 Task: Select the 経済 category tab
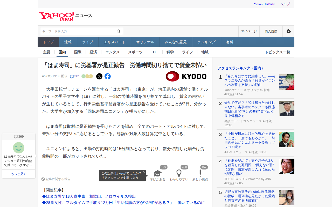coord(93,52)
